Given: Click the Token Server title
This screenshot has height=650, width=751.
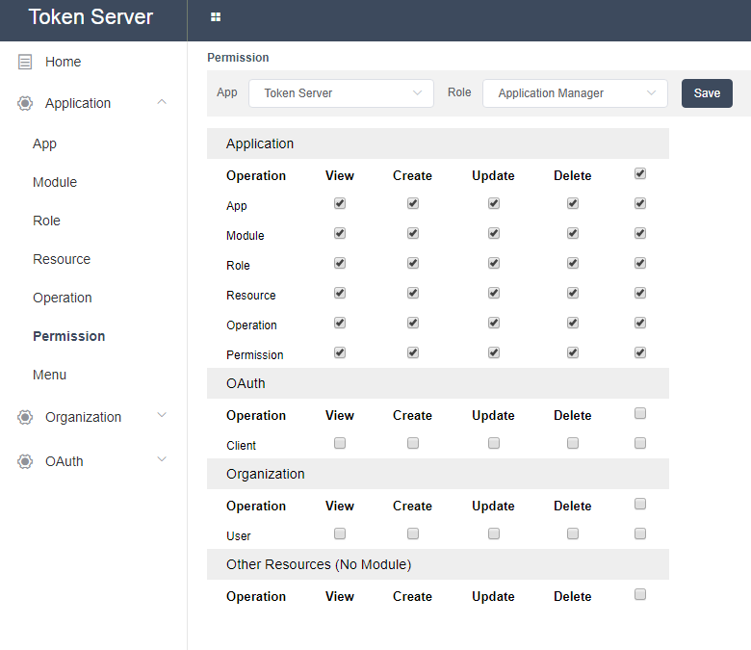Looking at the screenshot, I should (x=91, y=16).
